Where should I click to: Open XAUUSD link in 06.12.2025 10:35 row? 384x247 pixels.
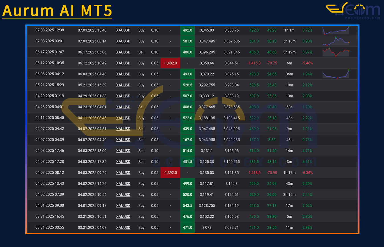tap(123, 63)
